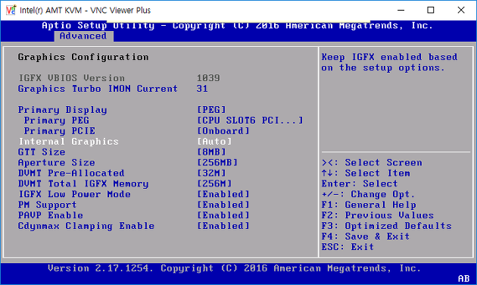Select the Primary Display setting label
This screenshot has width=477, height=285.
[x=62, y=110]
